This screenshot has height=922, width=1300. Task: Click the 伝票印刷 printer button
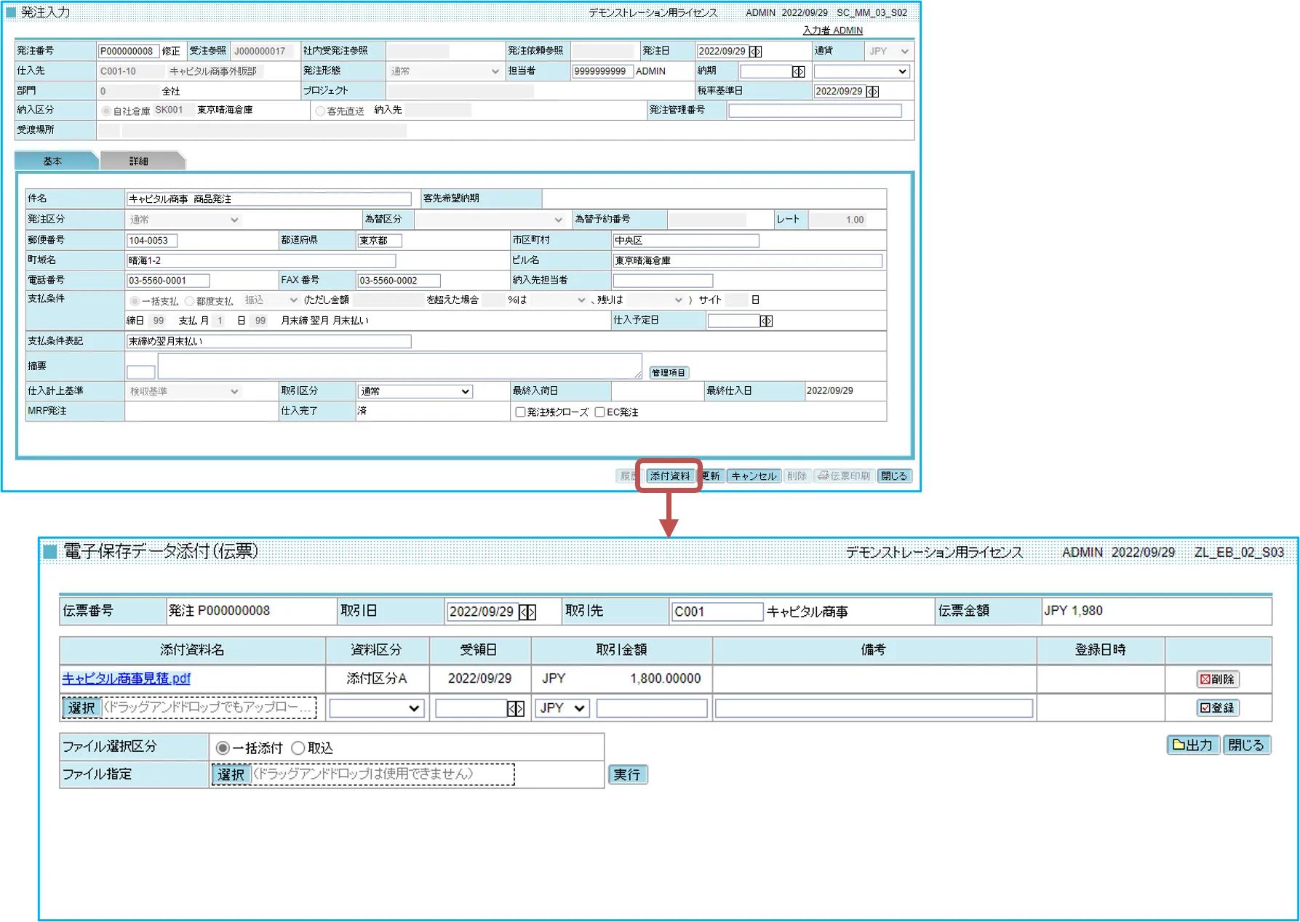pos(844,476)
